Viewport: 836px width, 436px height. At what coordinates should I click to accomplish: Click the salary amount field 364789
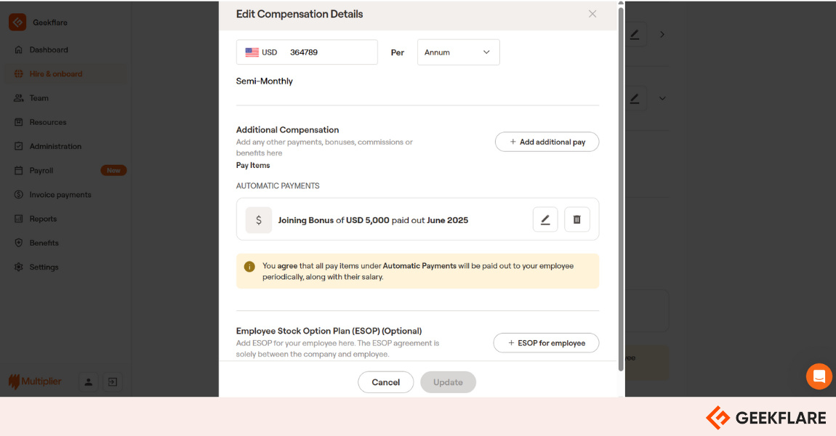coord(331,52)
